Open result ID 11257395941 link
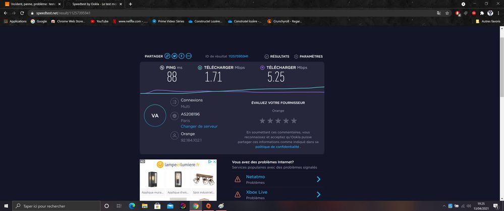The width and height of the screenshot is (504, 211). [238, 57]
